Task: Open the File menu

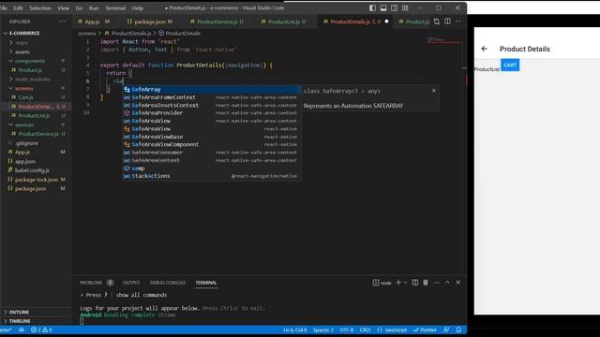Action: click(x=4, y=7)
